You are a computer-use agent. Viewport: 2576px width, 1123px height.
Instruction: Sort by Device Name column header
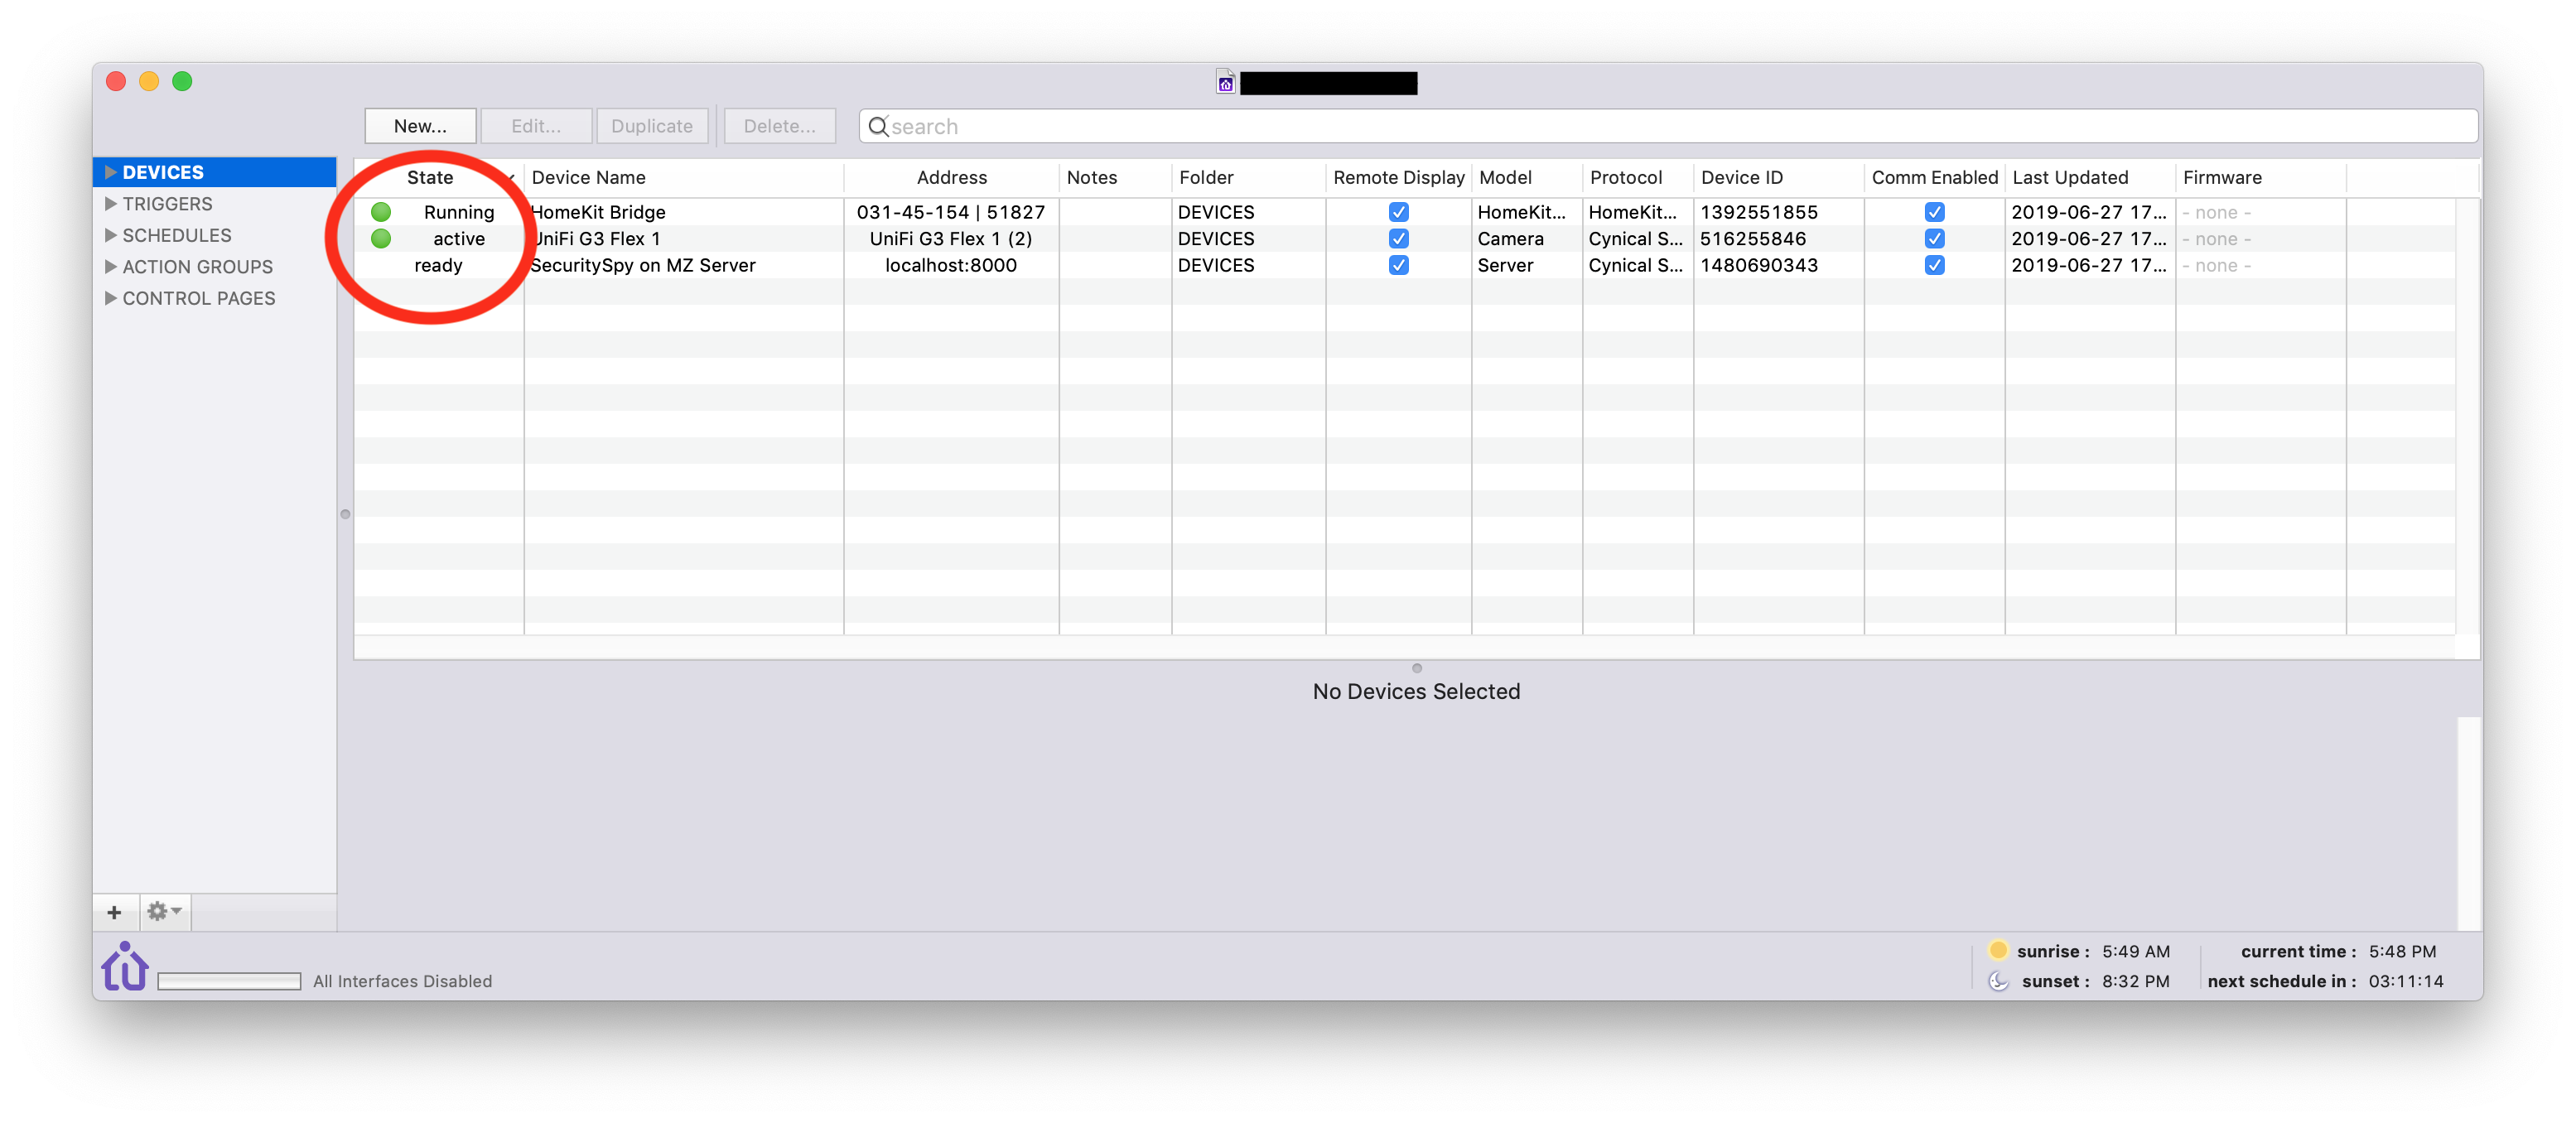(x=683, y=177)
